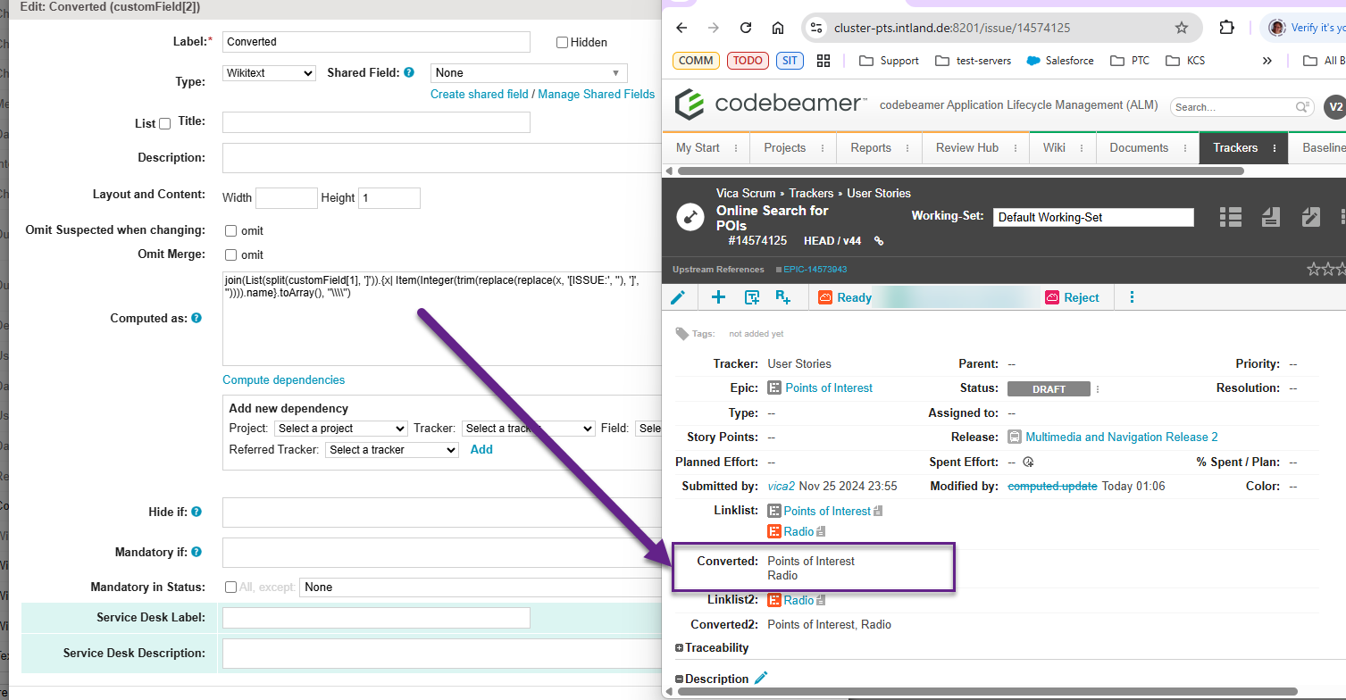Add a new child item with the plus icon
This screenshot has height=700, width=1346.
click(718, 296)
